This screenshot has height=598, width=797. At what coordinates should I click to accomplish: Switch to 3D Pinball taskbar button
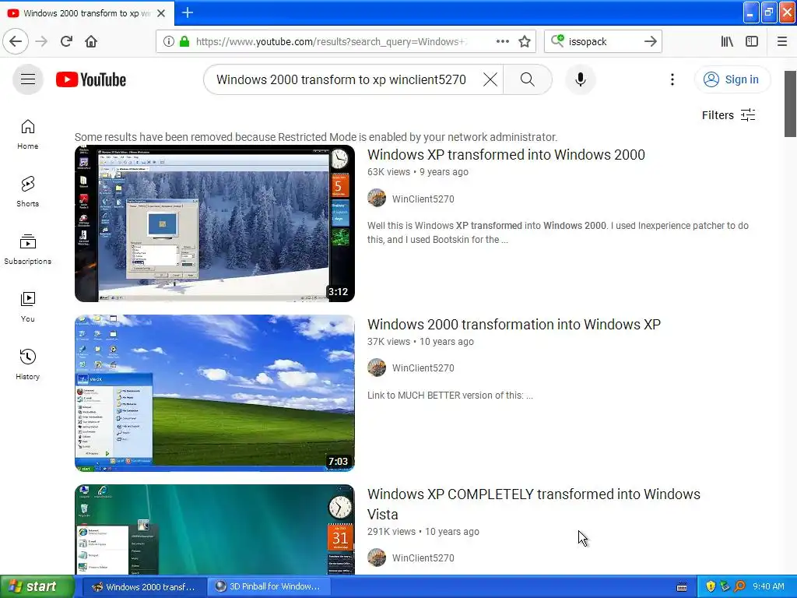[269, 586]
